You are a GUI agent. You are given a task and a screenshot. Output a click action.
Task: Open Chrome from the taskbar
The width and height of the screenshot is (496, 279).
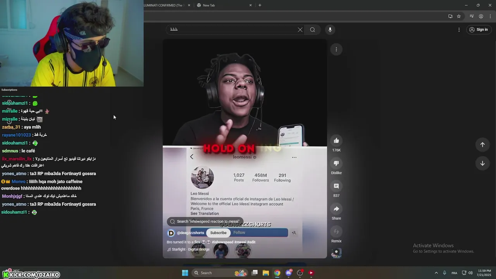[x=277, y=273]
